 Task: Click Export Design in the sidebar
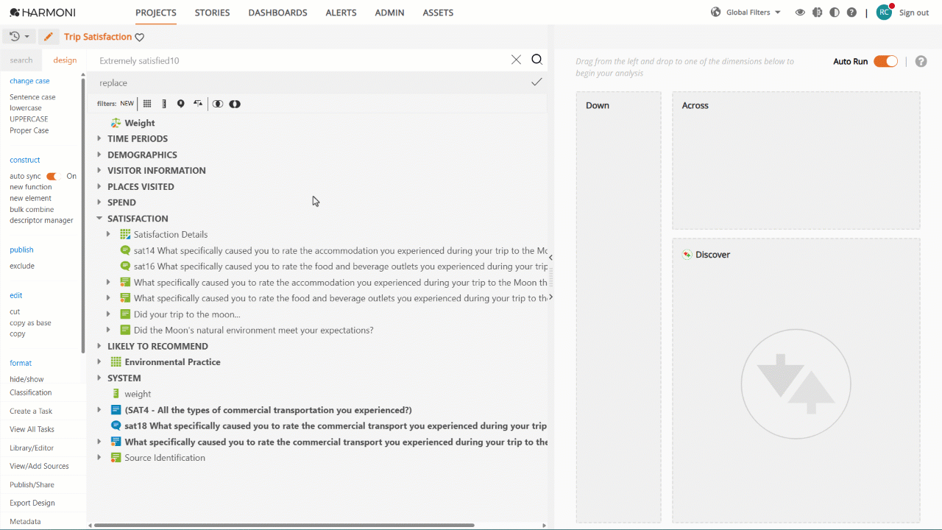[x=32, y=503]
